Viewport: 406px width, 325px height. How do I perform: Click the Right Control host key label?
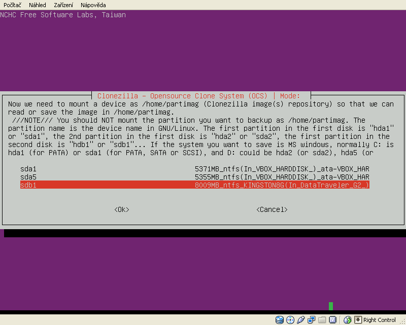(380, 320)
